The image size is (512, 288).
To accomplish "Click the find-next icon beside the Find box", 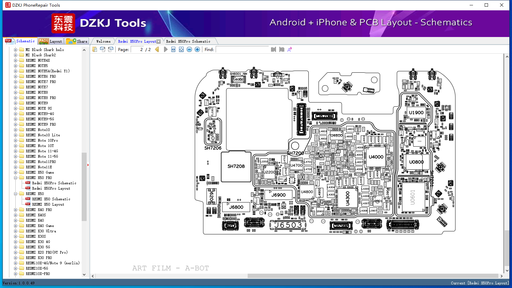I will [282, 49].
